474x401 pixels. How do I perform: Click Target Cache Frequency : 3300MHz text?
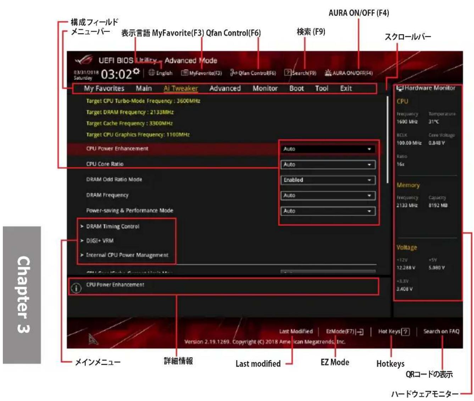[129, 123]
